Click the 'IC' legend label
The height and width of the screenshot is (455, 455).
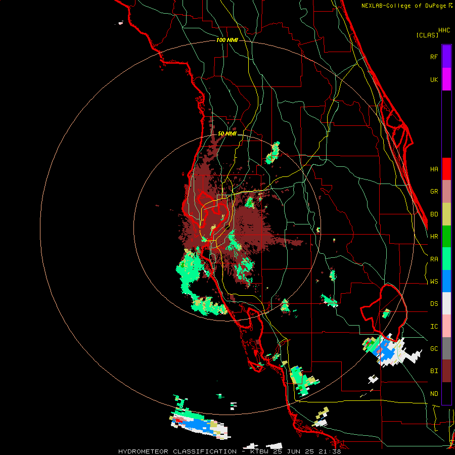click(x=434, y=327)
